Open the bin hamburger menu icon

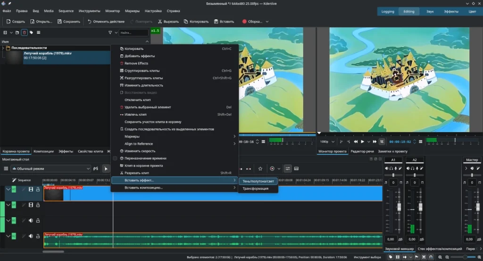tap(39, 33)
